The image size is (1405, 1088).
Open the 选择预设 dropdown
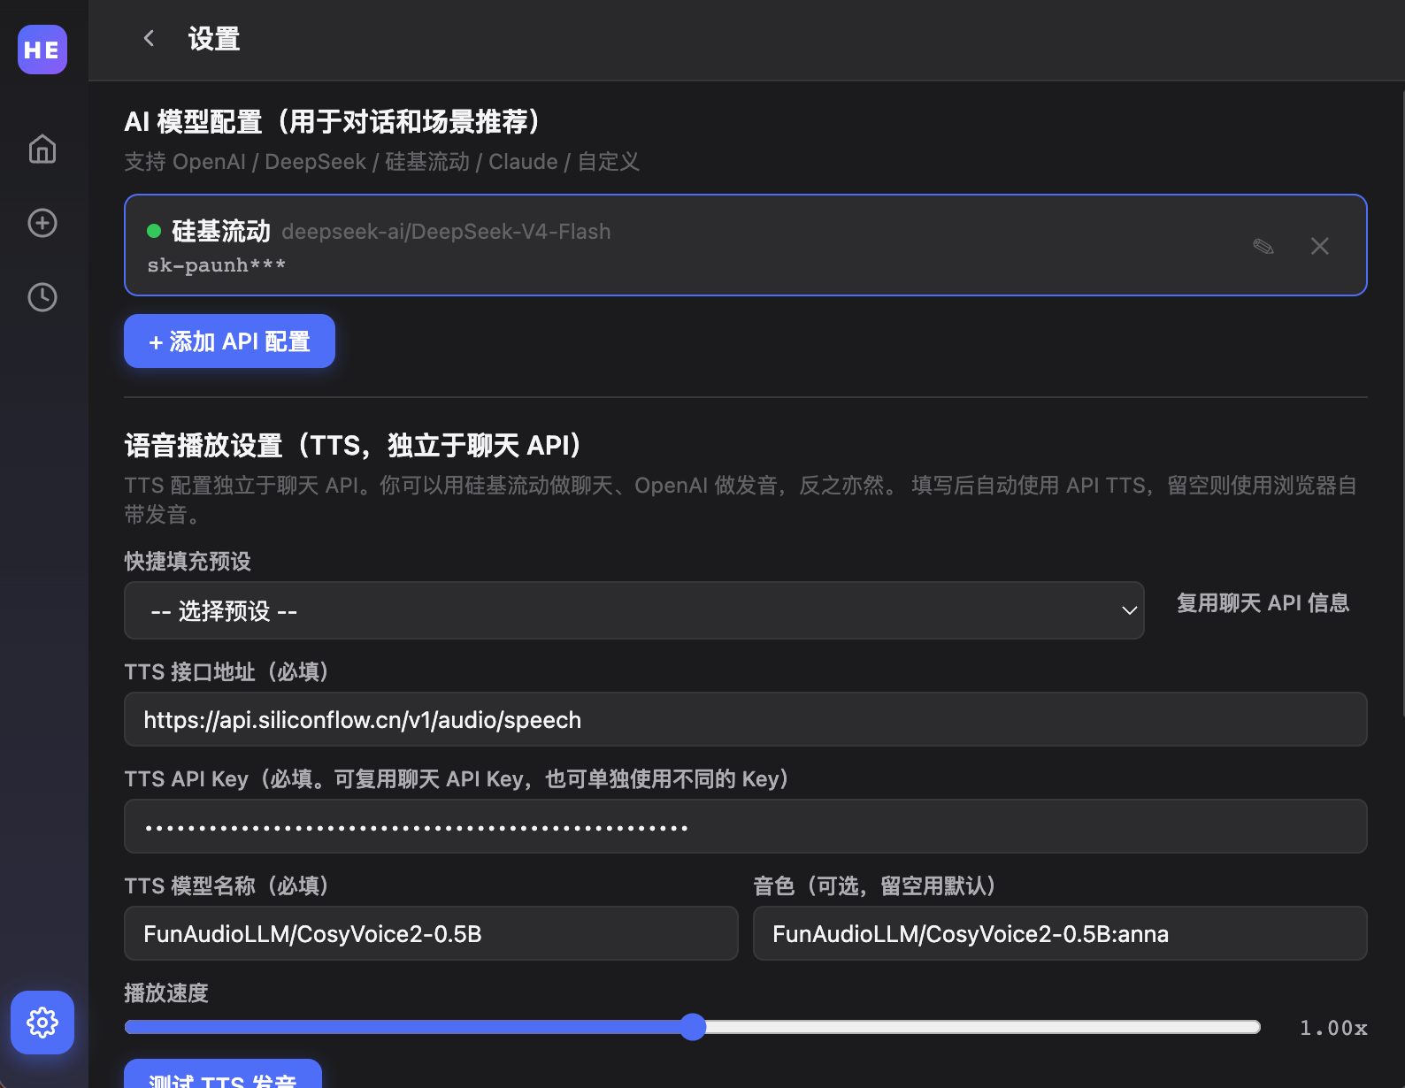pyautogui.click(x=634, y=610)
